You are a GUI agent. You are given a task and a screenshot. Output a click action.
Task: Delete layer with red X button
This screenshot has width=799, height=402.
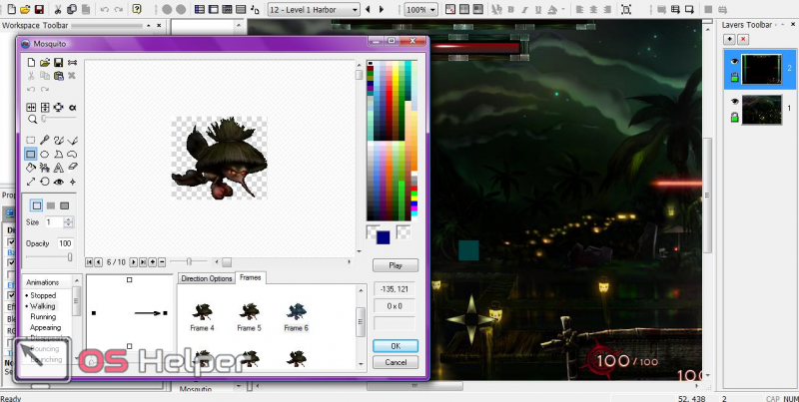pos(743,39)
